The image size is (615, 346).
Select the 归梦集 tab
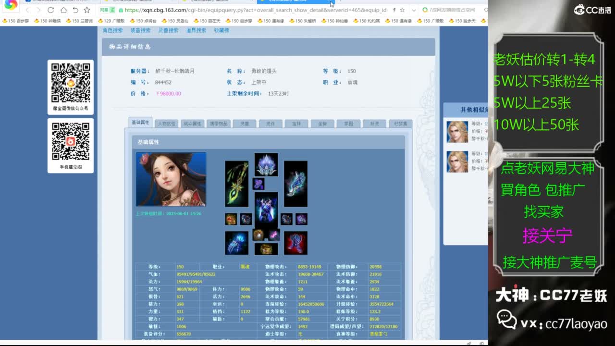point(400,124)
